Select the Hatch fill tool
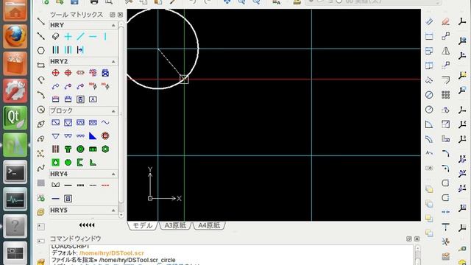The height and width of the screenshot is (265, 471). 41,183
